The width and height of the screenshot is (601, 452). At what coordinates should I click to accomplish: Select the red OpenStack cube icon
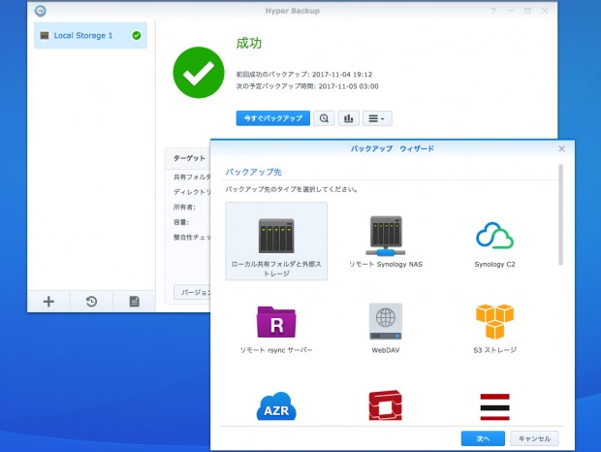(x=385, y=405)
